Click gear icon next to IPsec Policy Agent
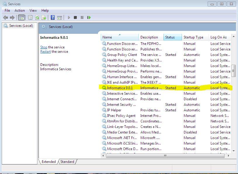Image resolution: width=238 pixels, height=174 pixels. pos(104,115)
